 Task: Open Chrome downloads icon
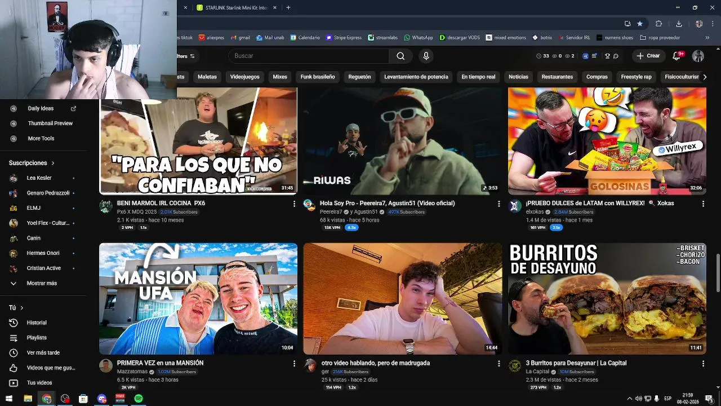coord(679,24)
